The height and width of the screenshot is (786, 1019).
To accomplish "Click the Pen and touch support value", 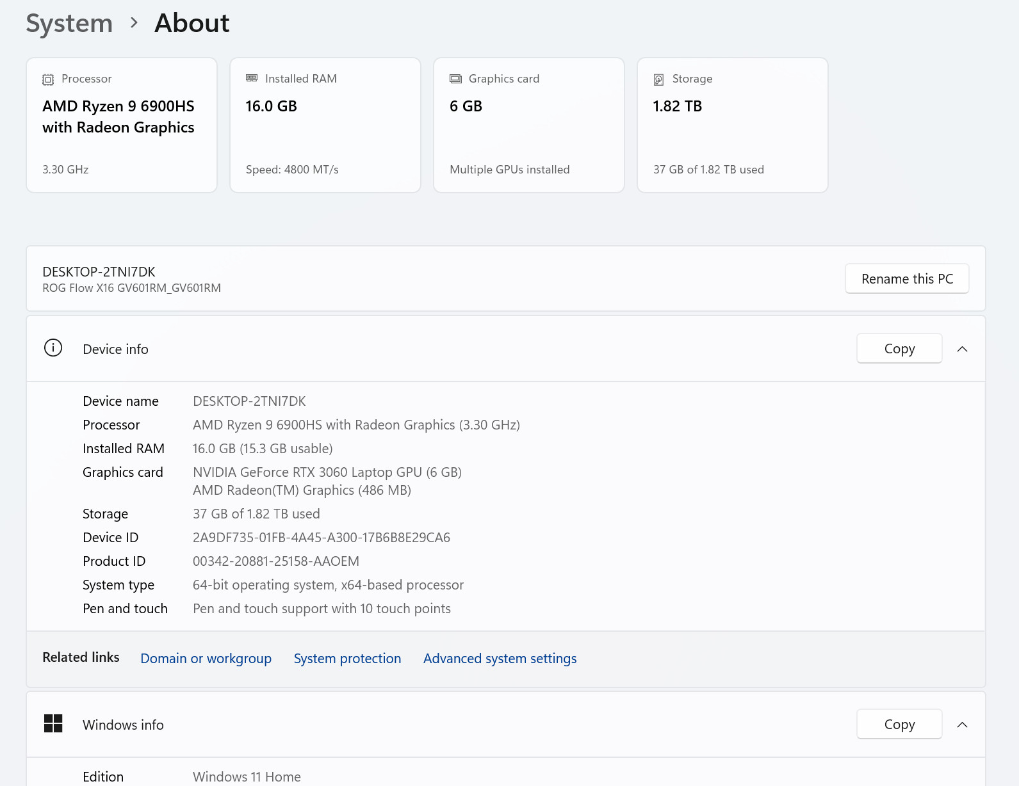I will click(x=322, y=609).
